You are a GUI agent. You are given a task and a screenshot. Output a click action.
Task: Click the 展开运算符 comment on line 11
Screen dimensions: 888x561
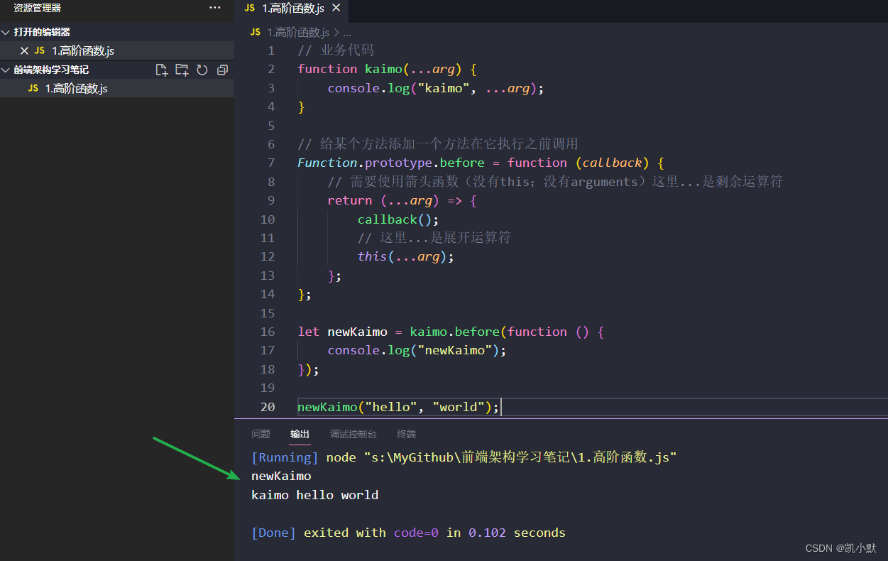[434, 238]
